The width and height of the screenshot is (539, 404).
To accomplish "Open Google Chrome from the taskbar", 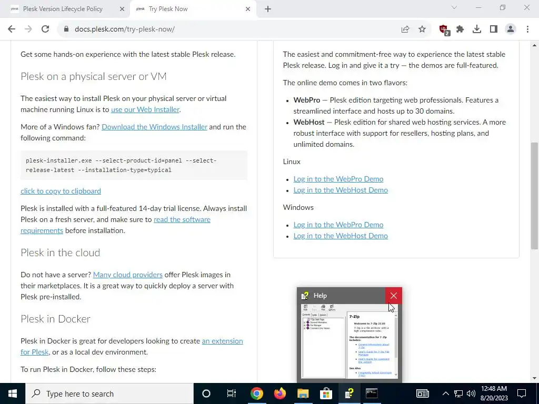I will coord(257,393).
